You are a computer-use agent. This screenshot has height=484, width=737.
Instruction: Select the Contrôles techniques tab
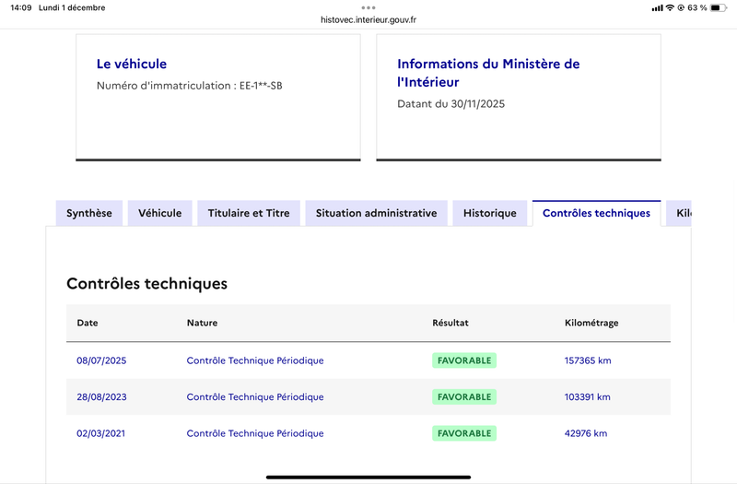[596, 213]
